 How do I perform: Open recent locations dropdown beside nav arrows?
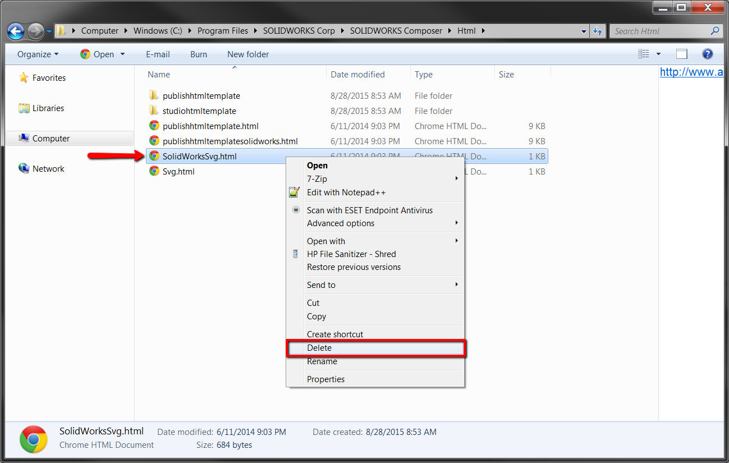pyautogui.click(x=49, y=31)
